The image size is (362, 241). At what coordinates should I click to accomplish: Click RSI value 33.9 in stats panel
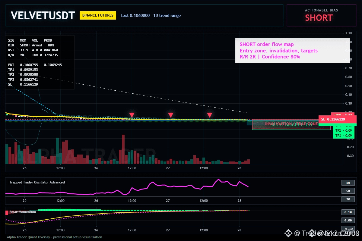[24, 50]
